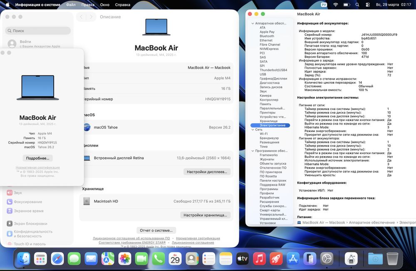Open Нормативная сертификация link in About window

pos(38,167)
